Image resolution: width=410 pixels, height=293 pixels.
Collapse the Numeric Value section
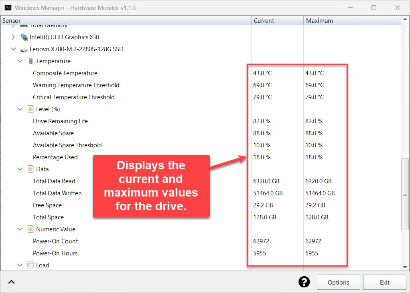point(20,229)
